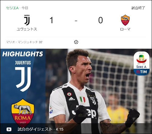Click the 試合のダイジェスト 4:15 label
Image resolution: width=152 pixels, height=134 pixels.
pos(40,129)
